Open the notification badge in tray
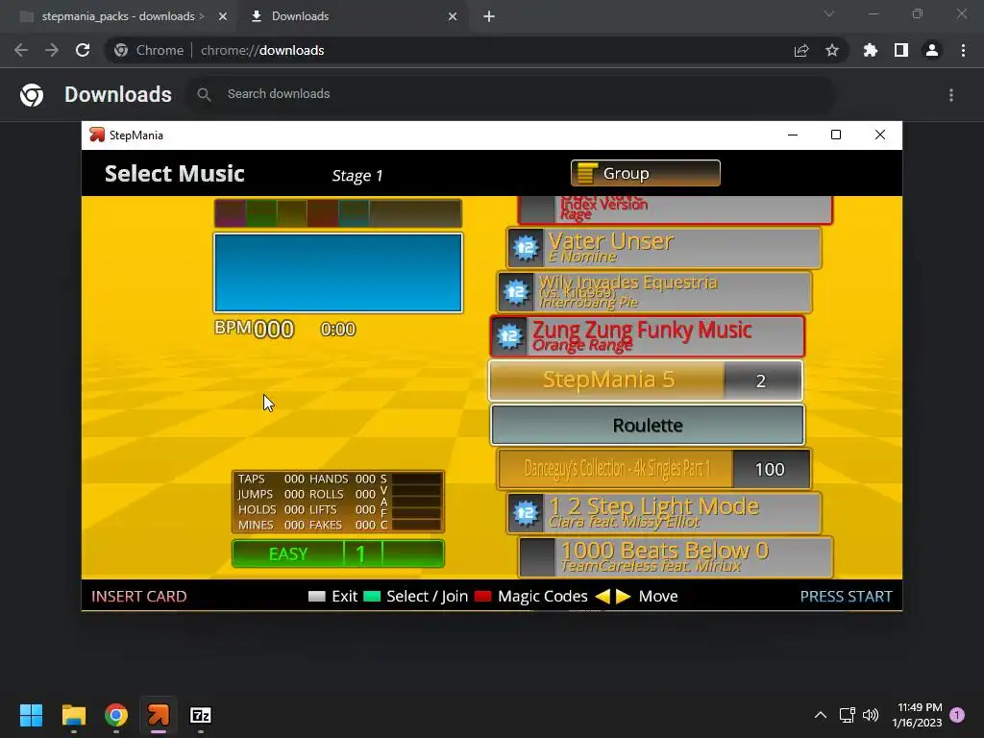This screenshot has width=984, height=738. pos(957,715)
